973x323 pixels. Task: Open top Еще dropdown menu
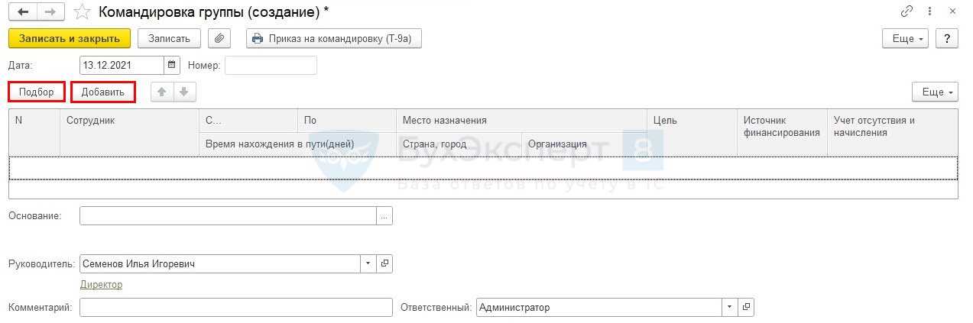pyautogui.click(x=905, y=38)
